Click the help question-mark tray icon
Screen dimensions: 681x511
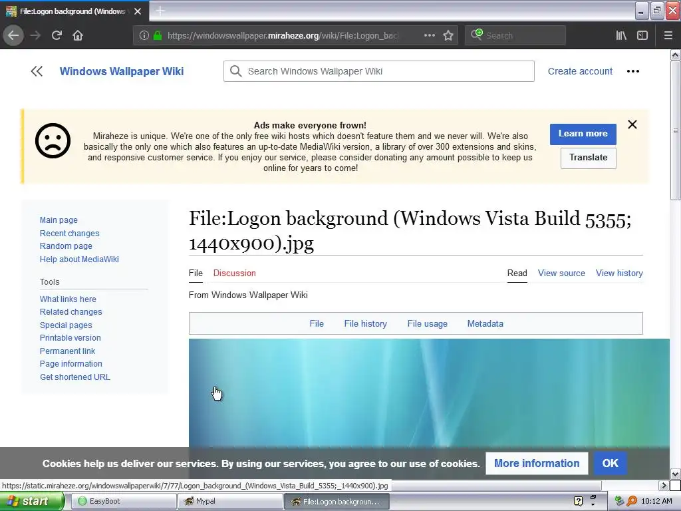578,502
